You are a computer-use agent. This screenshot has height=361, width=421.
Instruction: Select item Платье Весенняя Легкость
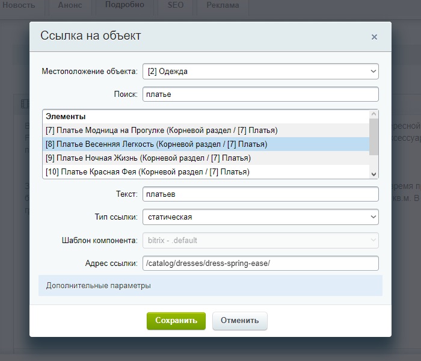point(156,144)
